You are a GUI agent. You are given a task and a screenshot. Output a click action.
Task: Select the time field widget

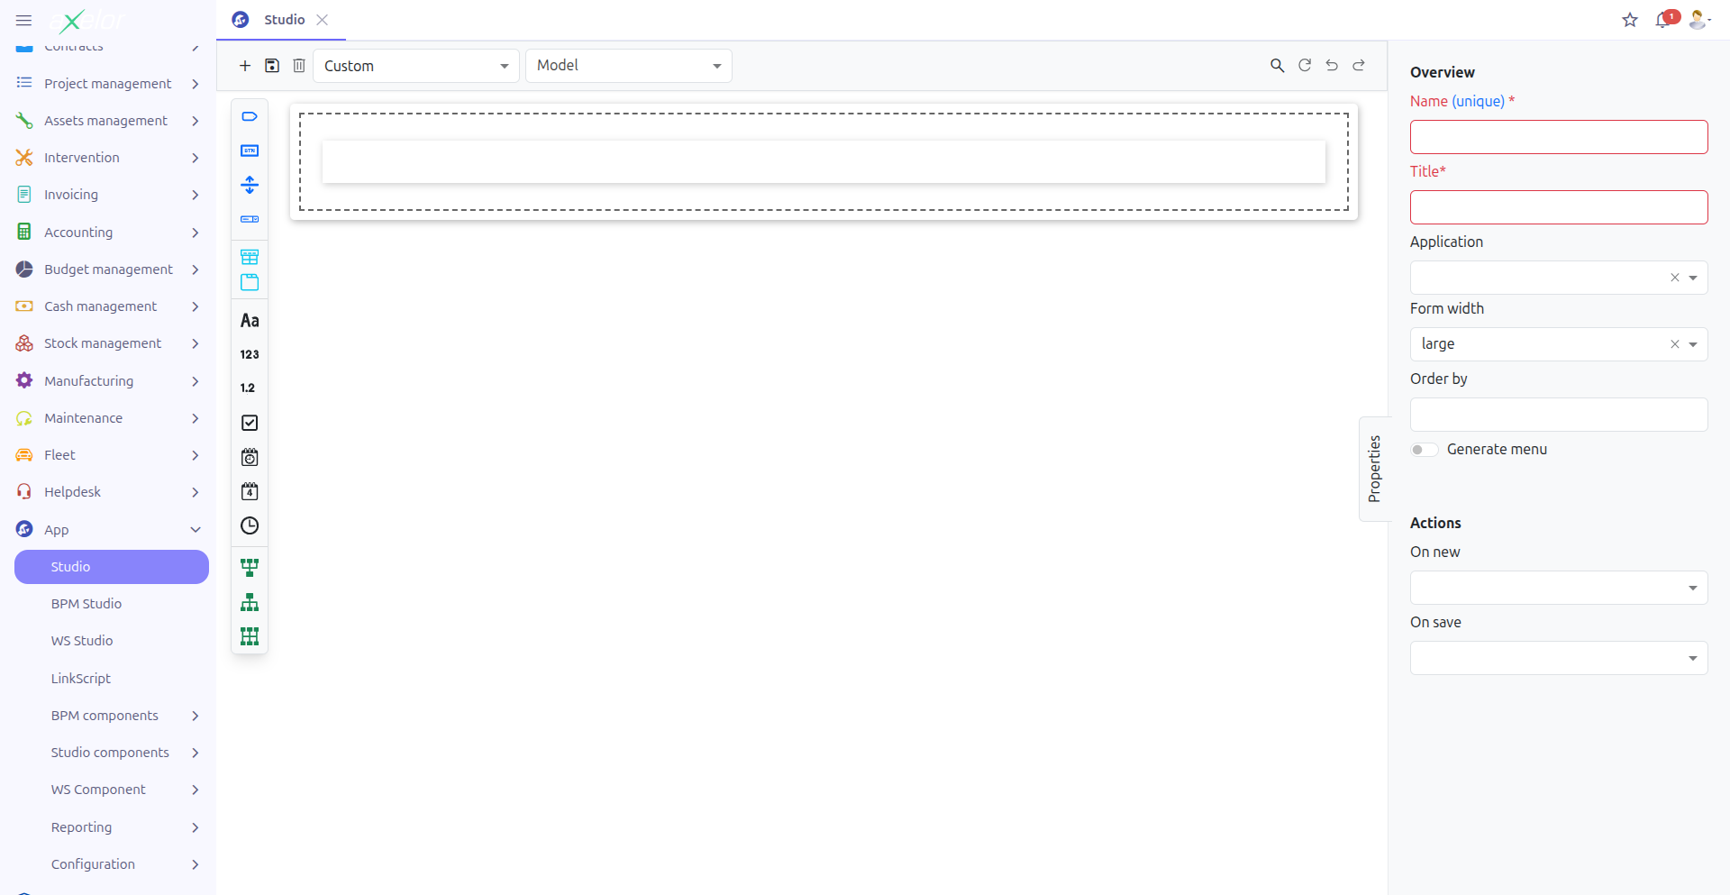(x=250, y=525)
